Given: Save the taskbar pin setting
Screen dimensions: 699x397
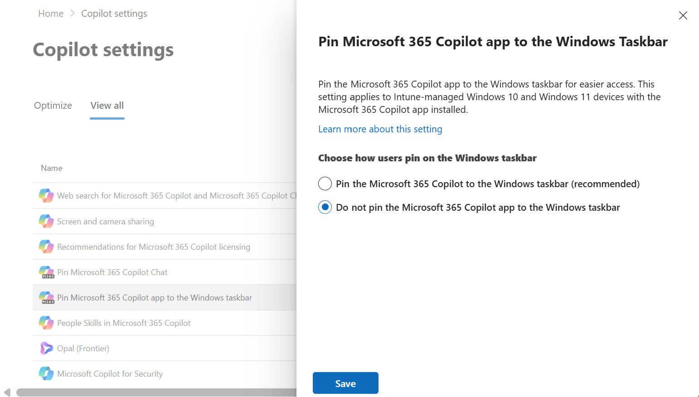Looking at the screenshot, I should pos(345,383).
